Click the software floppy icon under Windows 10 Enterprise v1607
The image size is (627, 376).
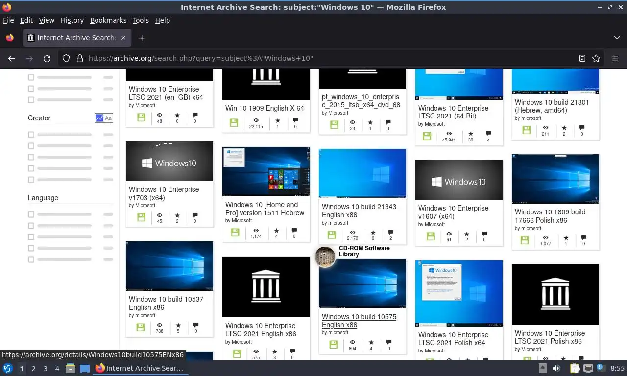tap(431, 236)
